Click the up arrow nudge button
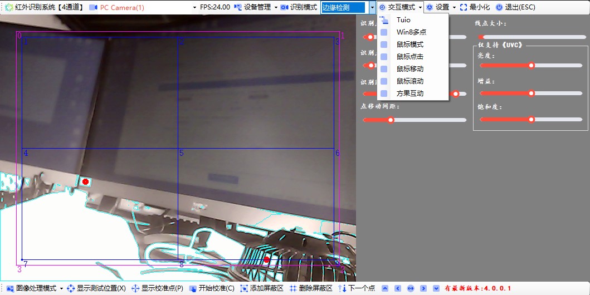Viewport: 590px width, 295px height. coord(385,288)
